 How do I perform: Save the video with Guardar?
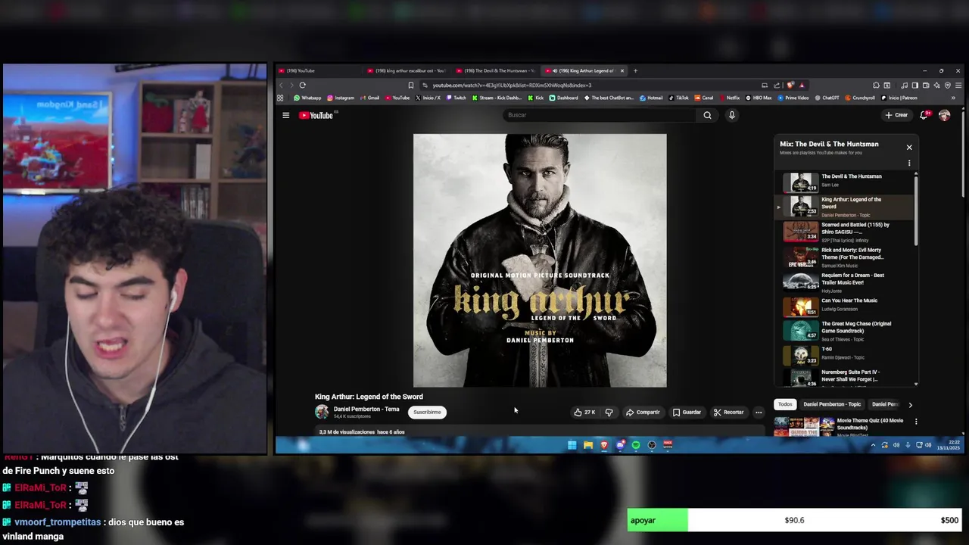tap(687, 413)
